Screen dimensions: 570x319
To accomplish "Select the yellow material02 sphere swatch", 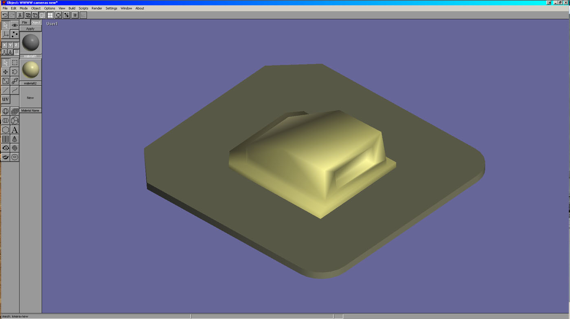I will click(31, 70).
